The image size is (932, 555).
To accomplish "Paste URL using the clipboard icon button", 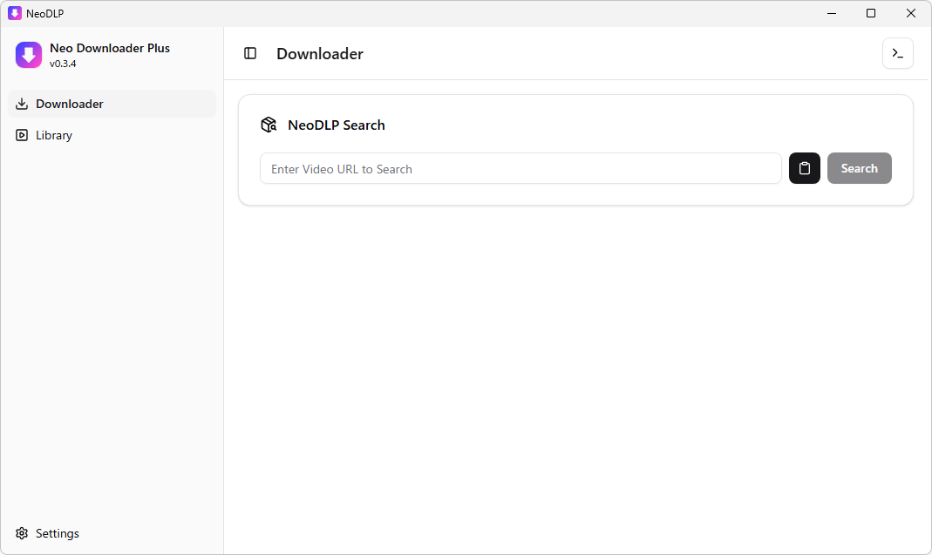I will tap(804, 168).
